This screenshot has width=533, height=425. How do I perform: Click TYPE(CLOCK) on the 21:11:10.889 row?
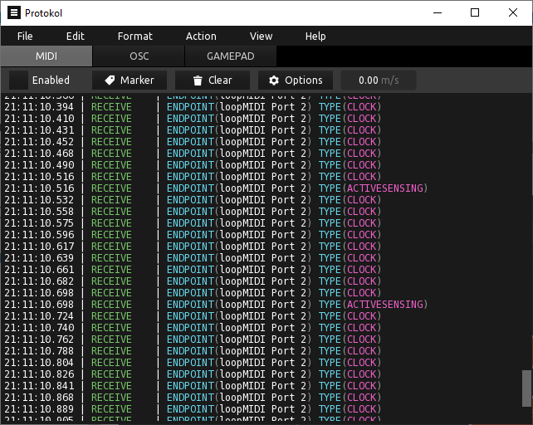350,409
